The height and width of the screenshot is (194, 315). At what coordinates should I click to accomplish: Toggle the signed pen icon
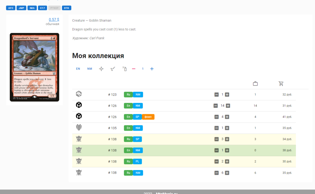pyautogui.click(x=113, y=69)
